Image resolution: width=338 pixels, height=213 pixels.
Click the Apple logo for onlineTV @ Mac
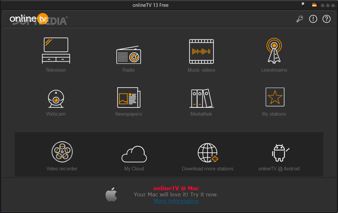click(111, 194)
